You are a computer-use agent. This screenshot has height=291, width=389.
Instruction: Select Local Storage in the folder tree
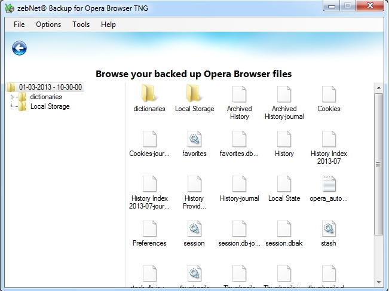[50, 106]
